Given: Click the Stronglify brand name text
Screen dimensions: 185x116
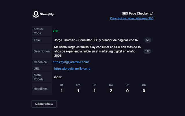Looking at the screenshot, I should pyautogui.click(x=47, y=14).
